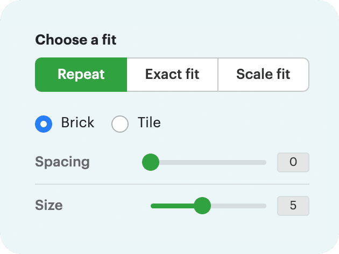
Task: Click the empty circle beside Tile
Action: click(120, 124)
